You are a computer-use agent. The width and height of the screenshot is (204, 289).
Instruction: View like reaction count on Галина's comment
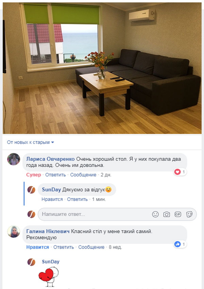180,244
